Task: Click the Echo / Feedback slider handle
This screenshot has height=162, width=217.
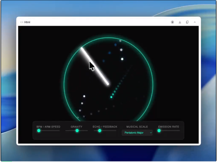Action: coord(100,131)
